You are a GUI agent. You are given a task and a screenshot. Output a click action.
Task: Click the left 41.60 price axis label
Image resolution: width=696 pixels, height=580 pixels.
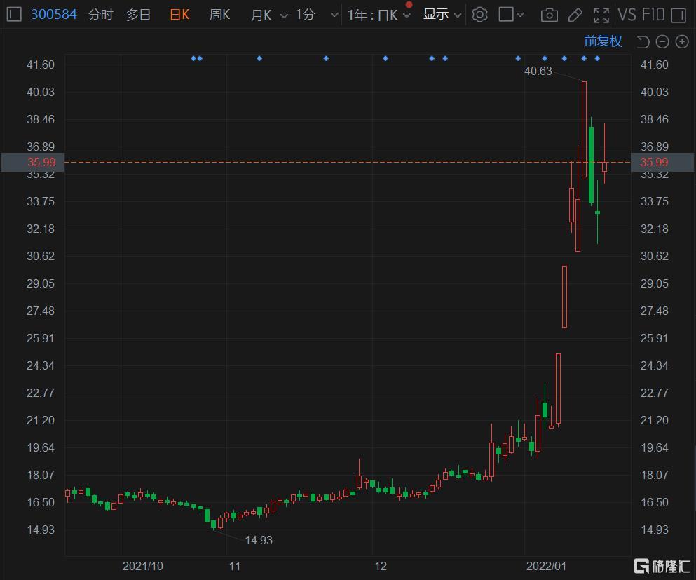click(41, 65)
